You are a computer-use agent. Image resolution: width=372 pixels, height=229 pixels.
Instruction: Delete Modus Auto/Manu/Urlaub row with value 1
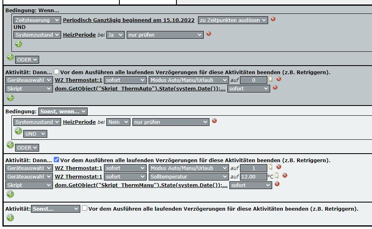click(x=279, y=167)
